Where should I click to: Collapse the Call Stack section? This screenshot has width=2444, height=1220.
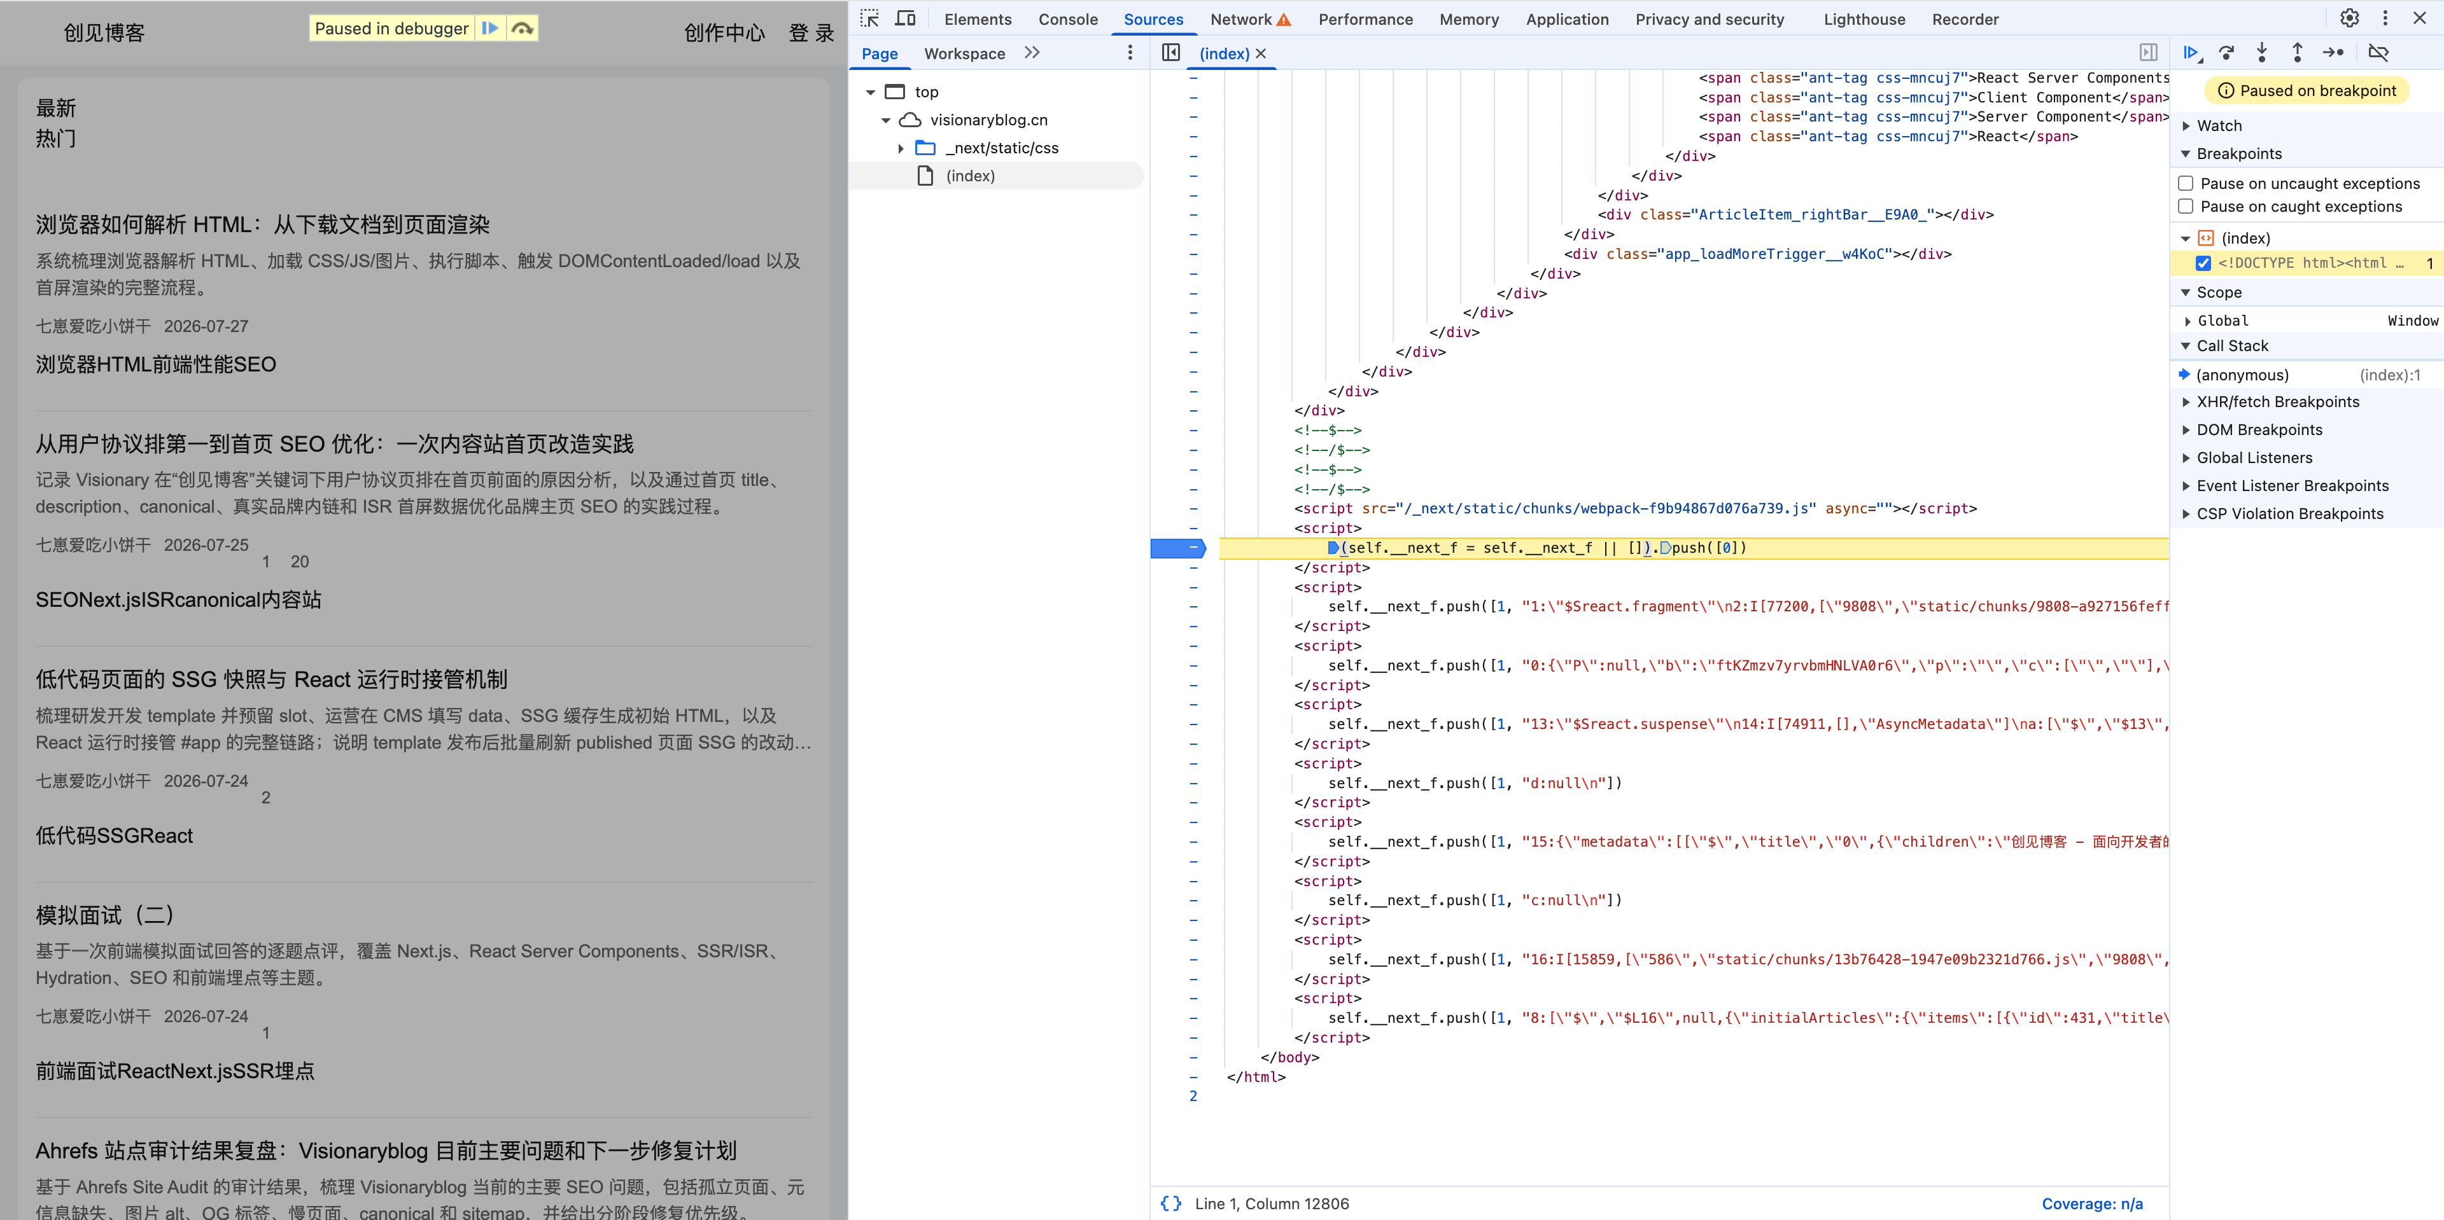[2186, 346]
